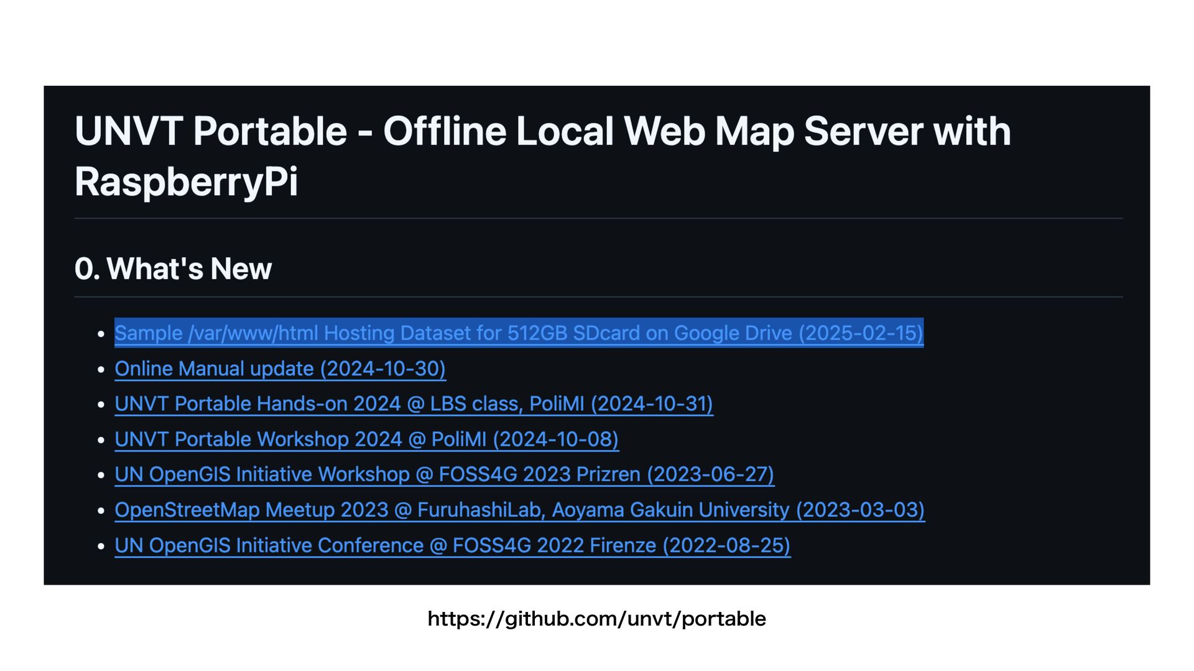Screen dimensions: 1194x671
Task: Open UNVT Portable Workshop 2024 @ PoliMI link
Action: tap(366, 439)
